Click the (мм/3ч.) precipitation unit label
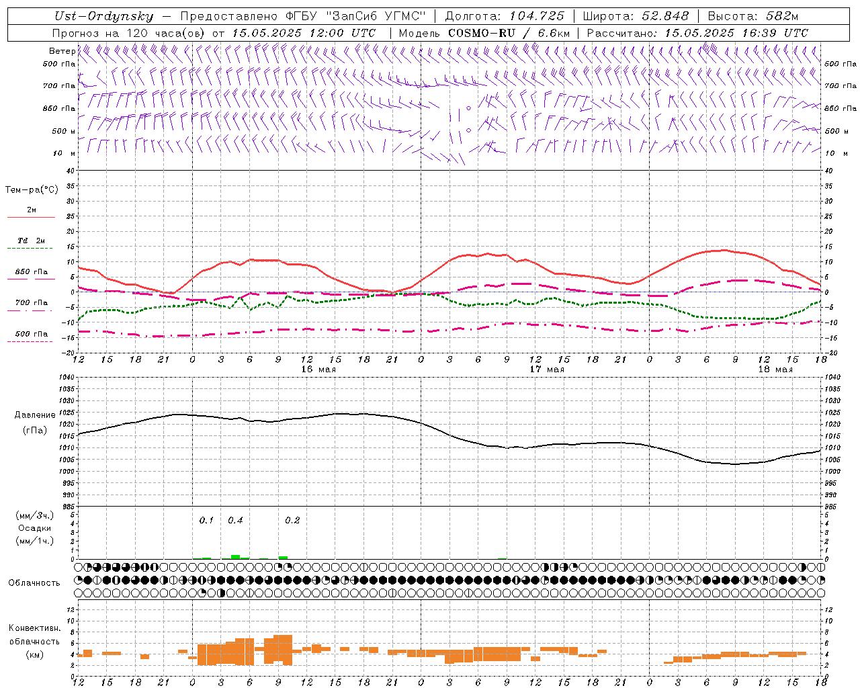 (35, 515)
